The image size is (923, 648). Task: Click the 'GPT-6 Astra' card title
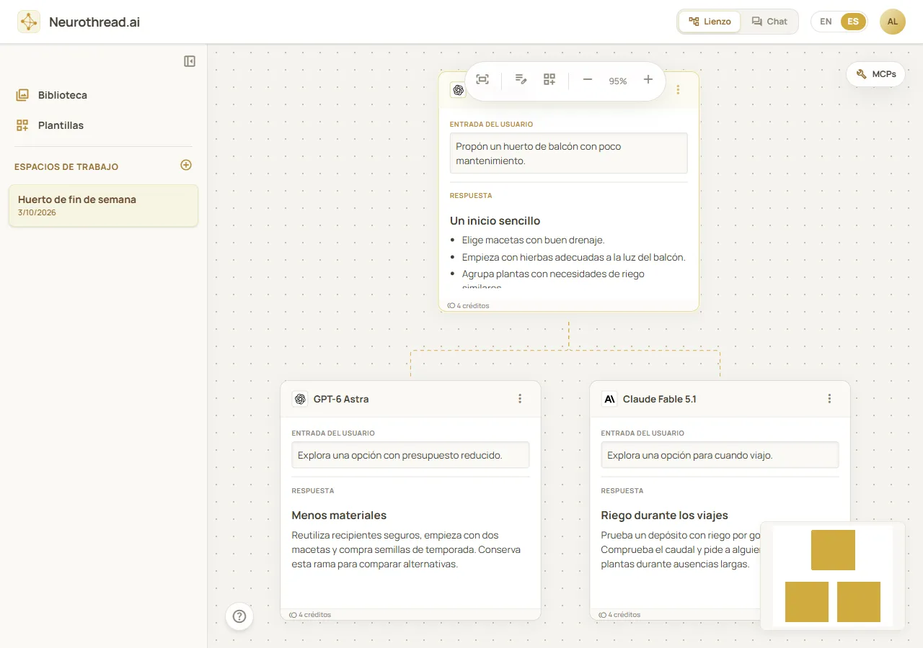[x=341, y=399]
